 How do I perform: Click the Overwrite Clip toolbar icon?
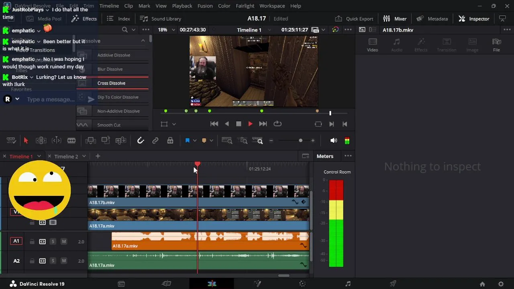106,140
